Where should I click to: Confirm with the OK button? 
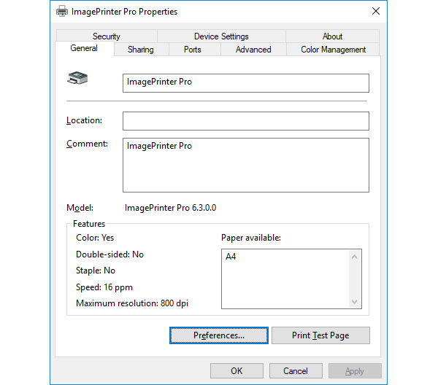(237, 370)
